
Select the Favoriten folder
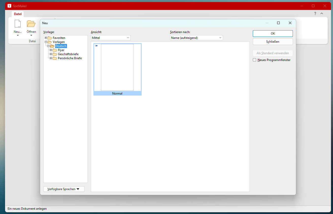59,38
